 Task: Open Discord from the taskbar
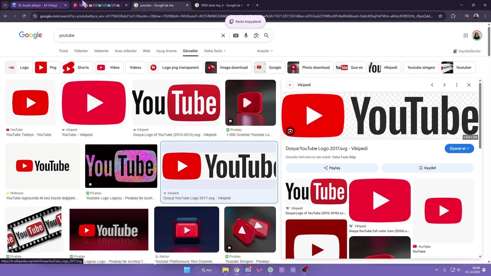pos(248,270)
